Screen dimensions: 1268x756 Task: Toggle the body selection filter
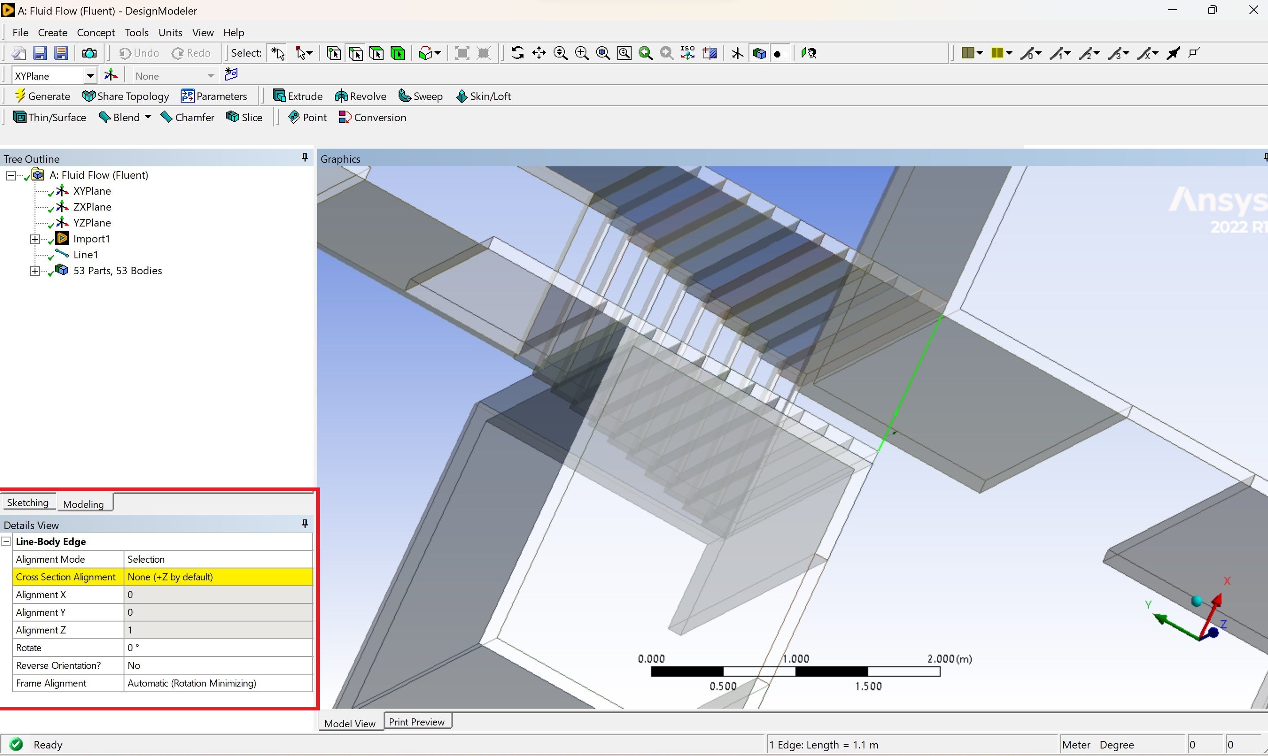coord(398,53)
